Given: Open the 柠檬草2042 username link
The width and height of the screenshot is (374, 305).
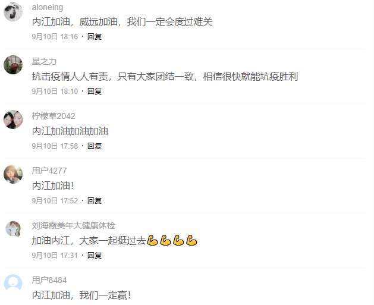Looking at the screenshot, I should point(54,116).
